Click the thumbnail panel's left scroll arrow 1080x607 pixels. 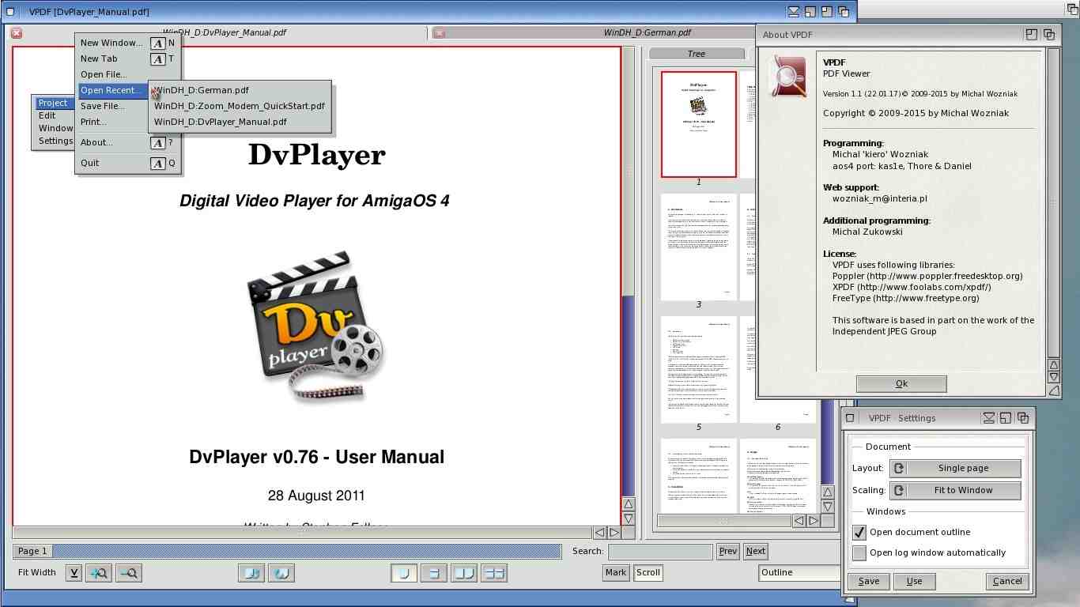click(x=799, y=521)
